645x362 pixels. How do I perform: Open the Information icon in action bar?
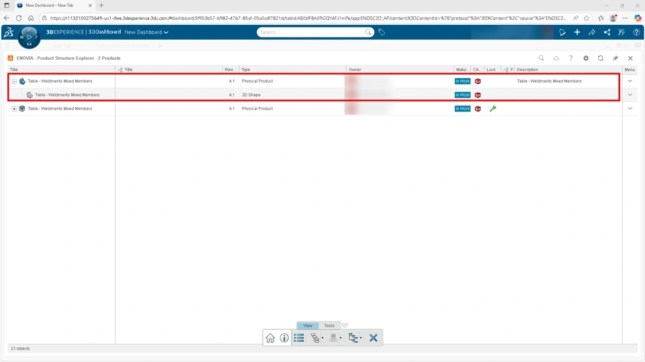pos(284,338)
